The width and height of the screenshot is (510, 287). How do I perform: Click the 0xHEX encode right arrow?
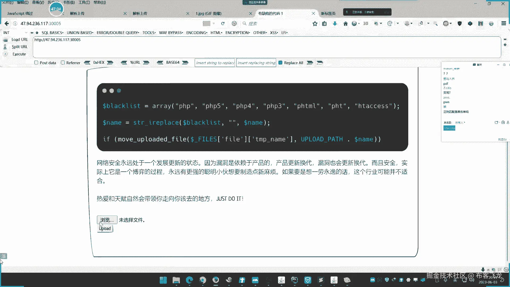pos(110,63)
